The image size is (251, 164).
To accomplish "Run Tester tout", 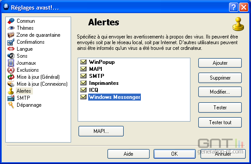I will click(220, 122).
